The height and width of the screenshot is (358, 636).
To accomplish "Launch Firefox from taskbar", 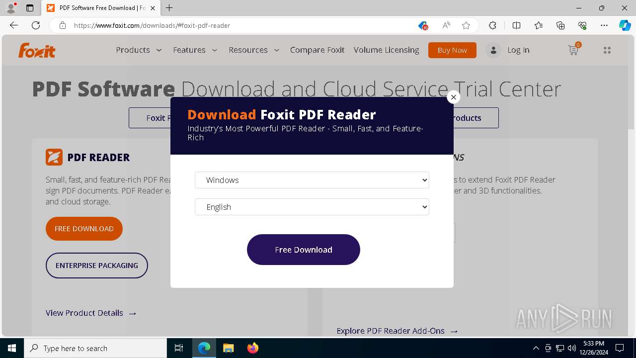I will pyautogui.click(x=253, y=348).
